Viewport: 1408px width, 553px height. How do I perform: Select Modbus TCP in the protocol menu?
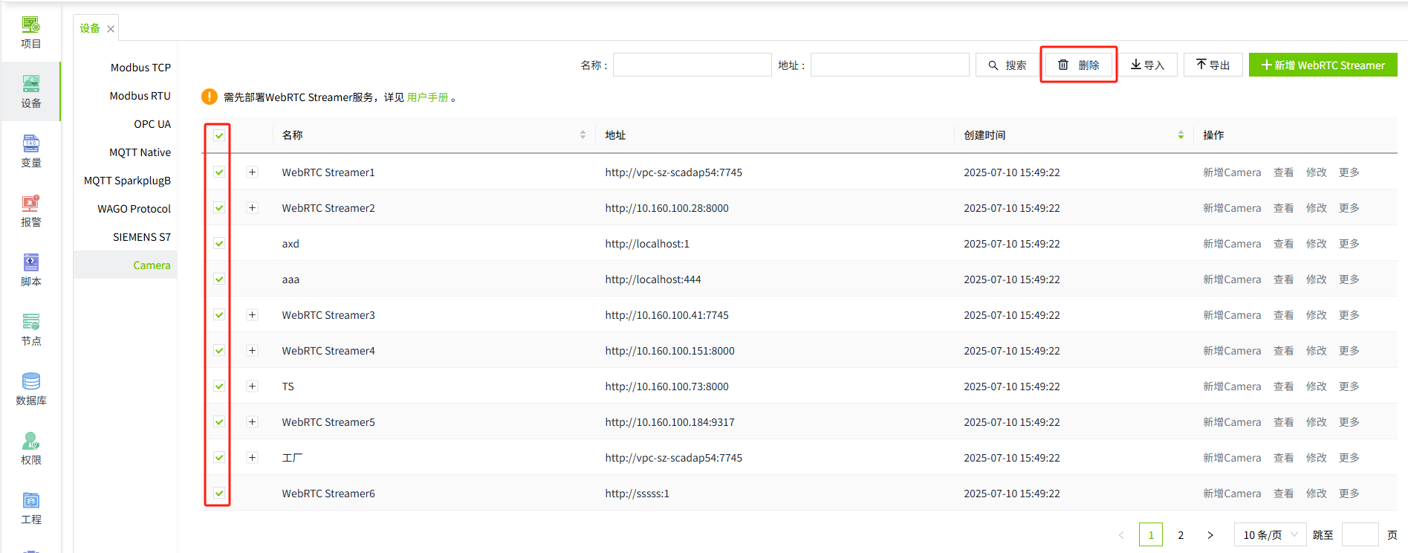click(x=140, y=68)
